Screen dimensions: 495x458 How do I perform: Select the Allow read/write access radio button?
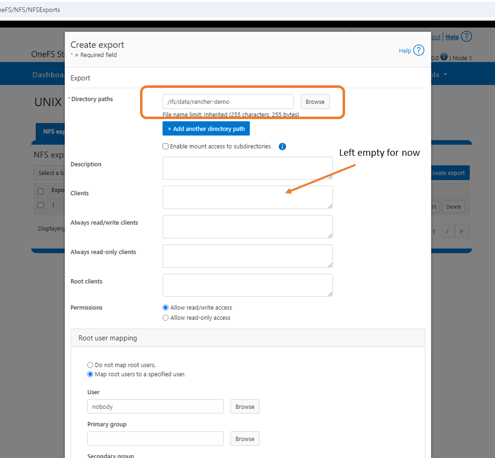coord(166,308)
